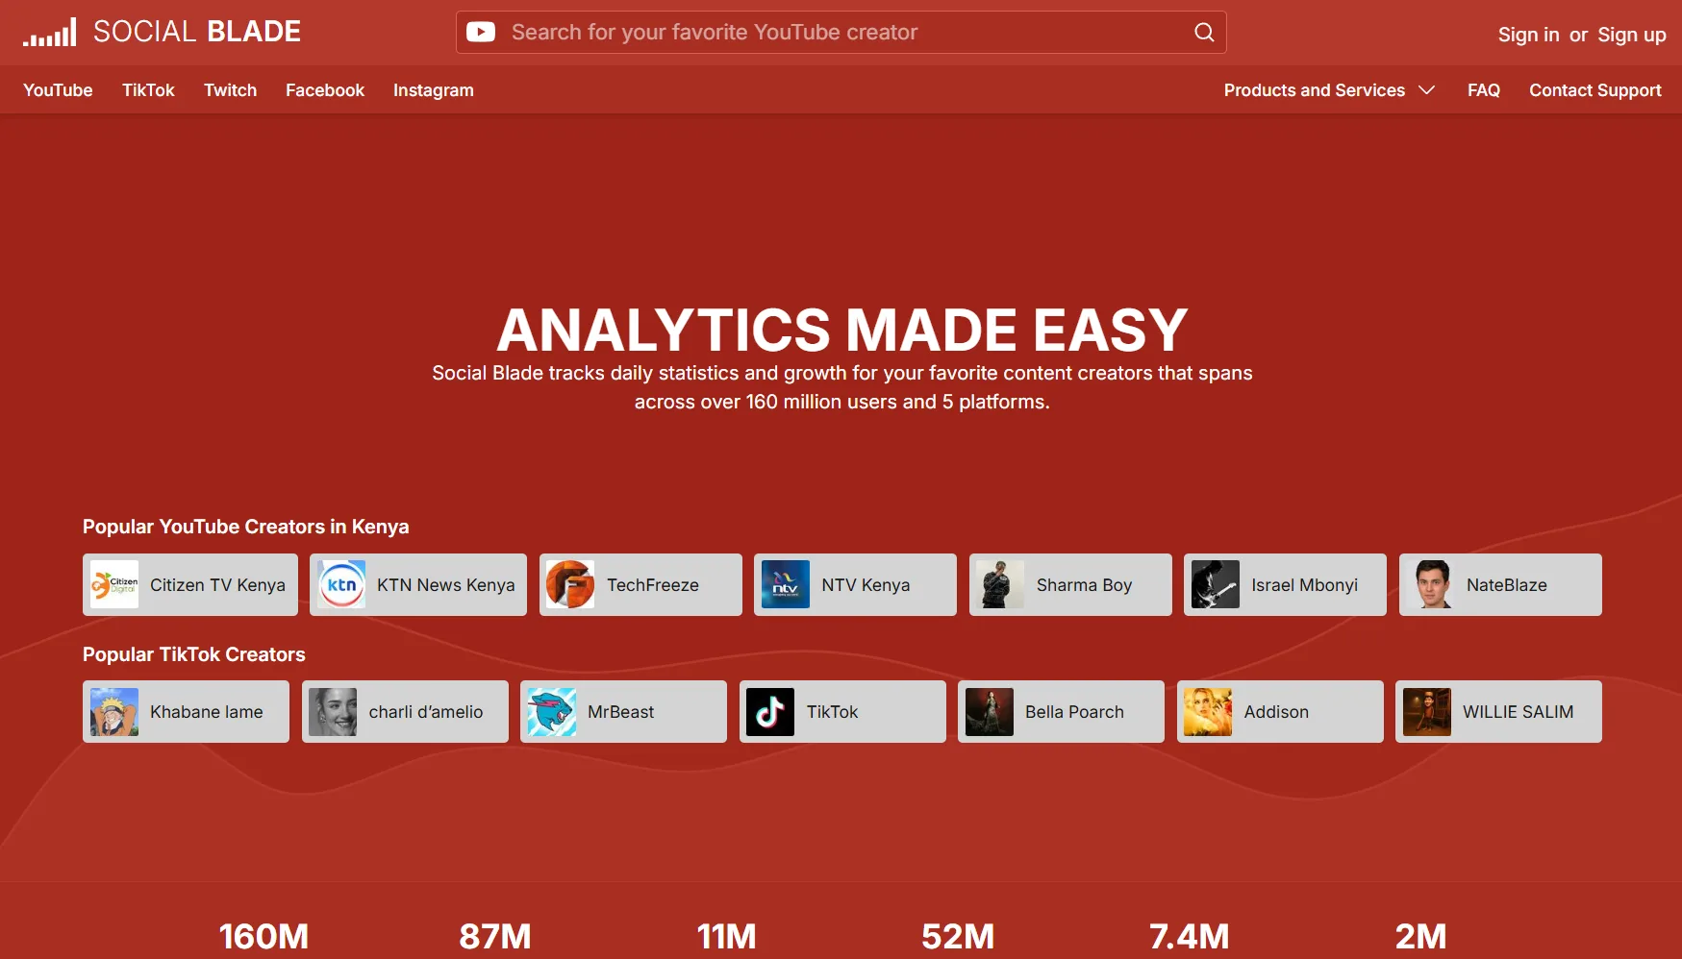Click NTV Kenya logo avatar

click(x=786, y=584)
